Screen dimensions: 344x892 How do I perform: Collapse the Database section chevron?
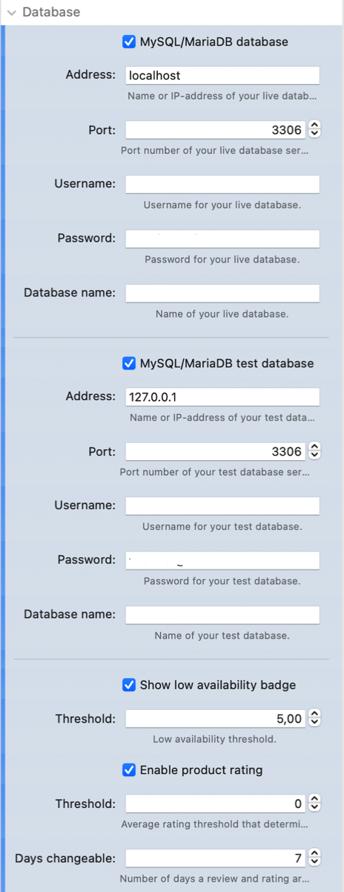(12, 13)
